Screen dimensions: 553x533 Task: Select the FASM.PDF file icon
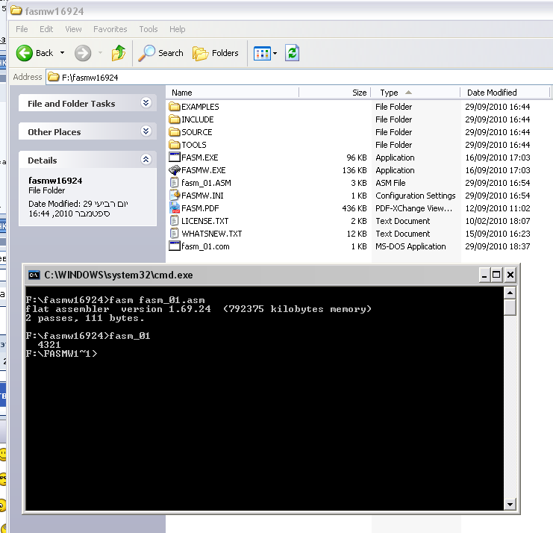[175, 208]
